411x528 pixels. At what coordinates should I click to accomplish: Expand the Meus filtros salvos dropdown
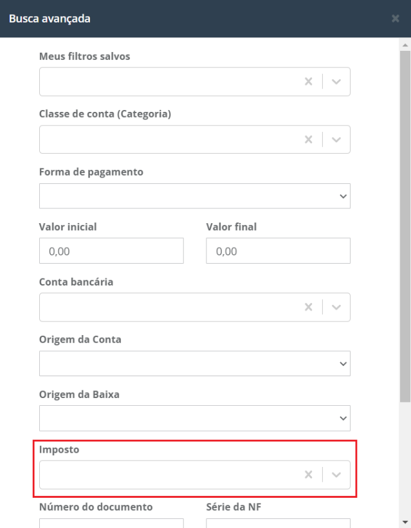point(337,82)
